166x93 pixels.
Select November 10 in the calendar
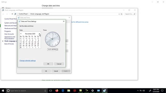(24, 42)
